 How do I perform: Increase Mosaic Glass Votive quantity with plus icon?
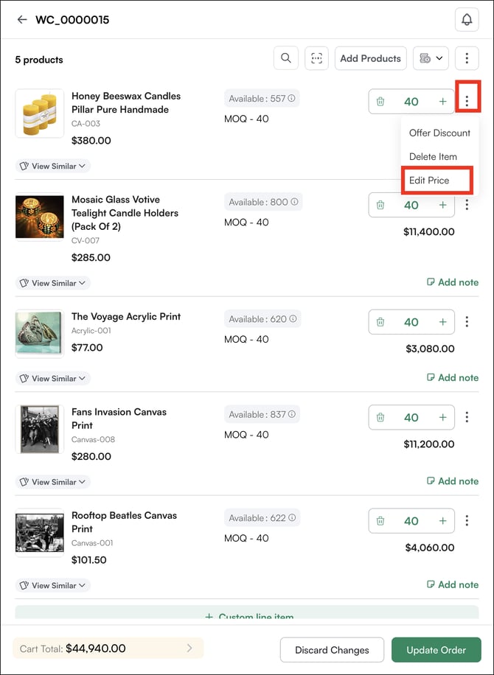tap(442, 204)
